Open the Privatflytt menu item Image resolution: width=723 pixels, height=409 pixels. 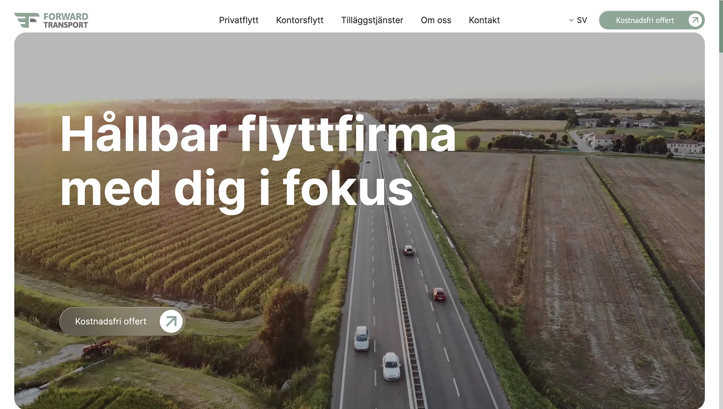coord(239,20)
